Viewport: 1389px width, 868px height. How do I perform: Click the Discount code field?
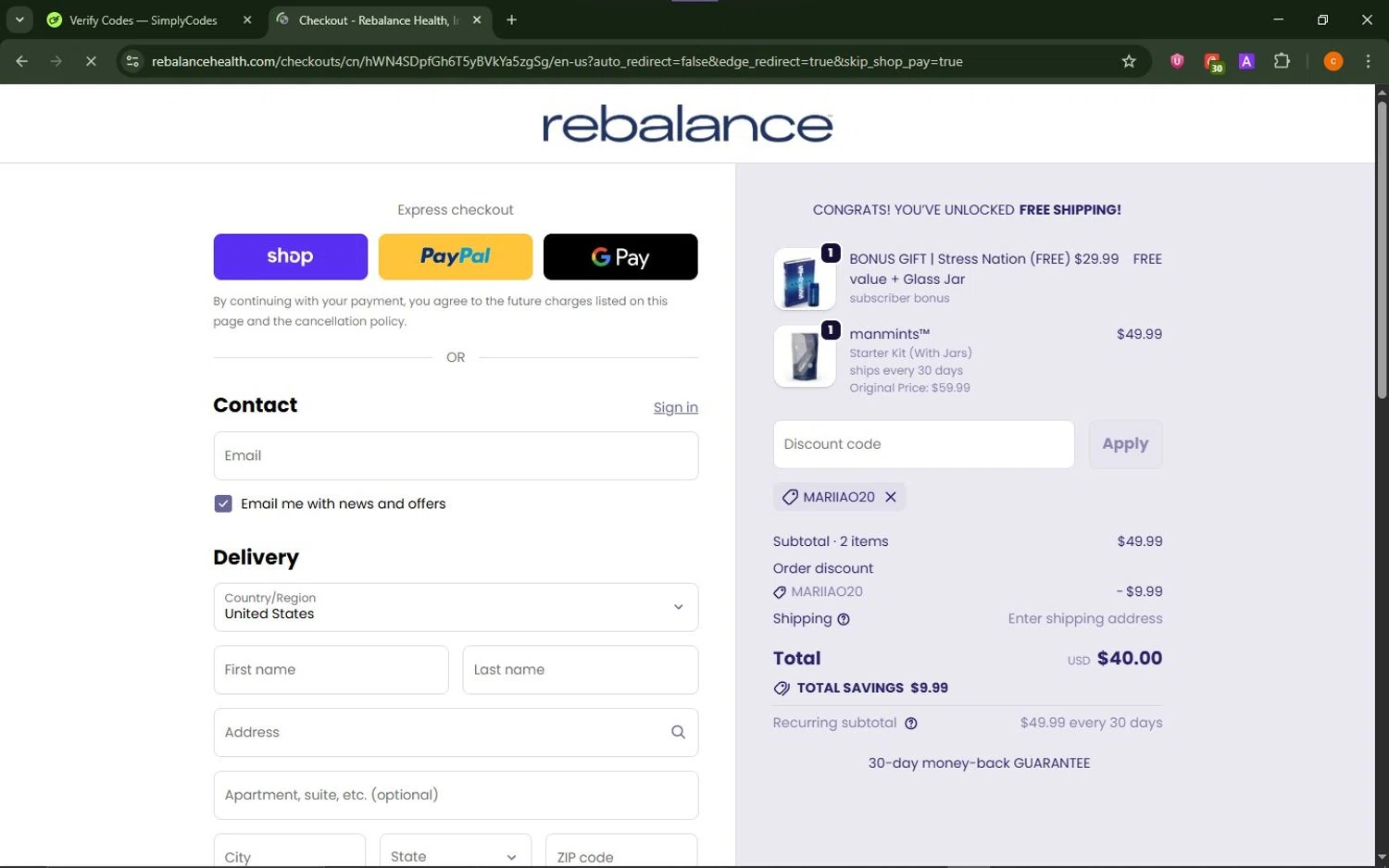923,444
